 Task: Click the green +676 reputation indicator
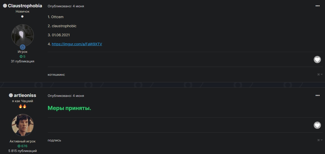22,146
